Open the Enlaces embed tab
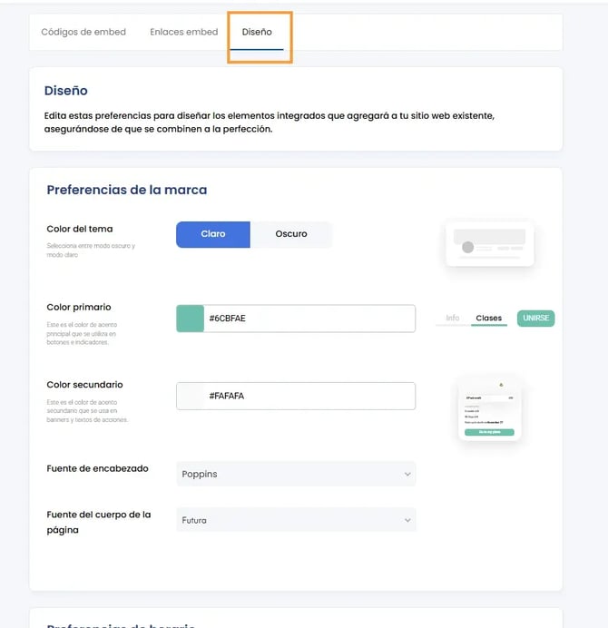Viewport: 608px width, 628px height. [184, 32]
